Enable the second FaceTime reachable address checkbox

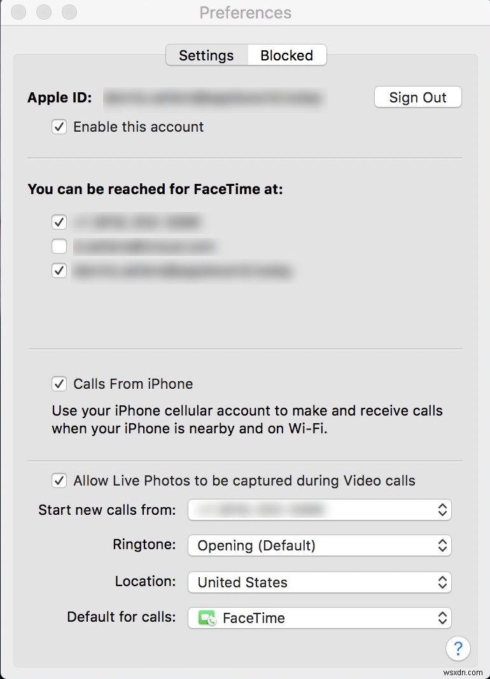pos(59,246)
